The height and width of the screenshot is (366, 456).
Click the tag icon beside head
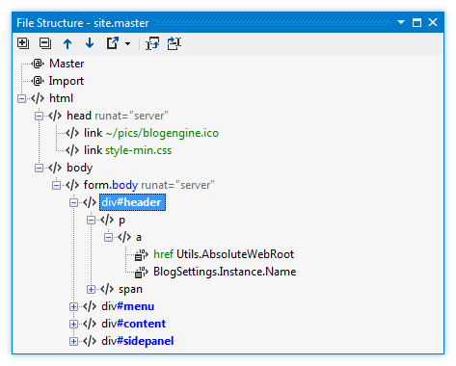(55, 116)
